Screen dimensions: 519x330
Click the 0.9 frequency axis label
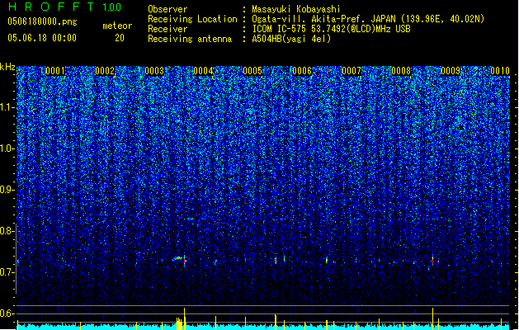(x=7, y=190)
